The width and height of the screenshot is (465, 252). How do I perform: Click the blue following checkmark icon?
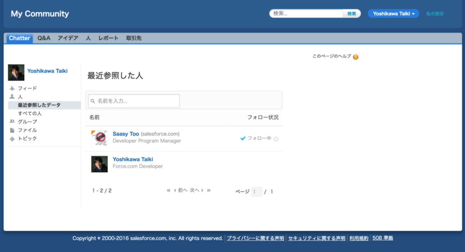[243, 138]
